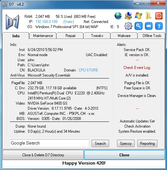Screen dimensions: 167x170
Task: Click the IP address 192.168.0.189 link
Action: click(46, 22)
